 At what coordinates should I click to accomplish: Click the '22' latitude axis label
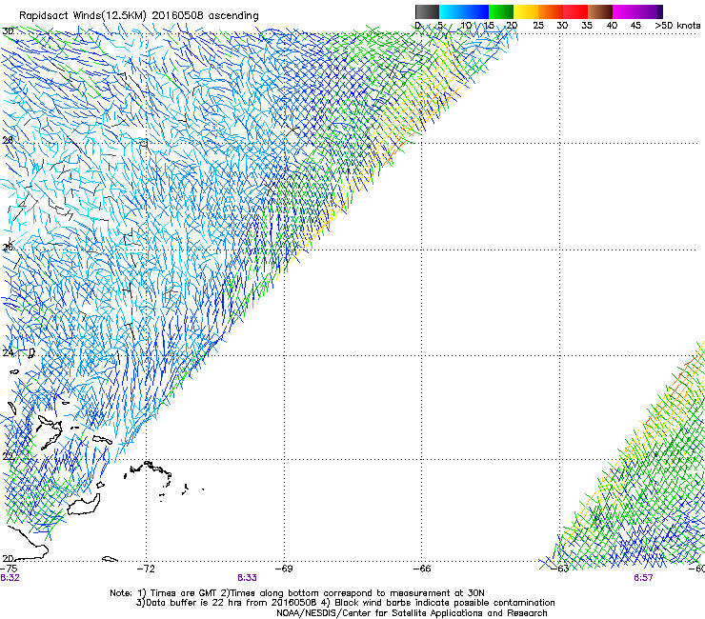(x=8, y=457)
